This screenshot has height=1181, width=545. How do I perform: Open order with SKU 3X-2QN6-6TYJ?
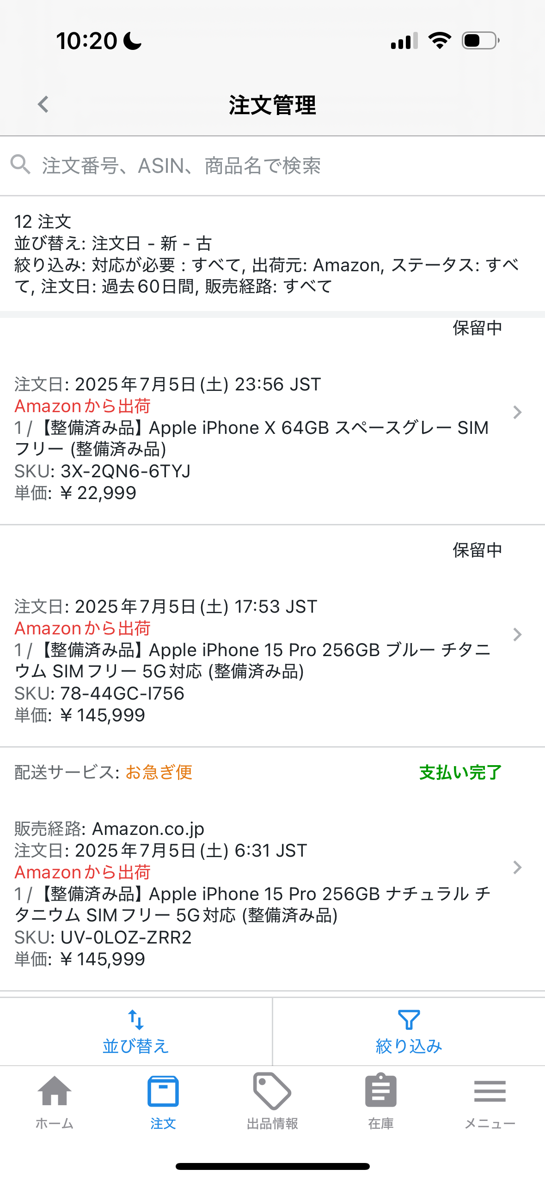click(125, 471)
